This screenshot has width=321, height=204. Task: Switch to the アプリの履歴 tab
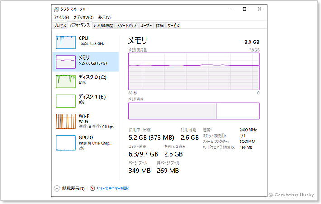point(103,25)
